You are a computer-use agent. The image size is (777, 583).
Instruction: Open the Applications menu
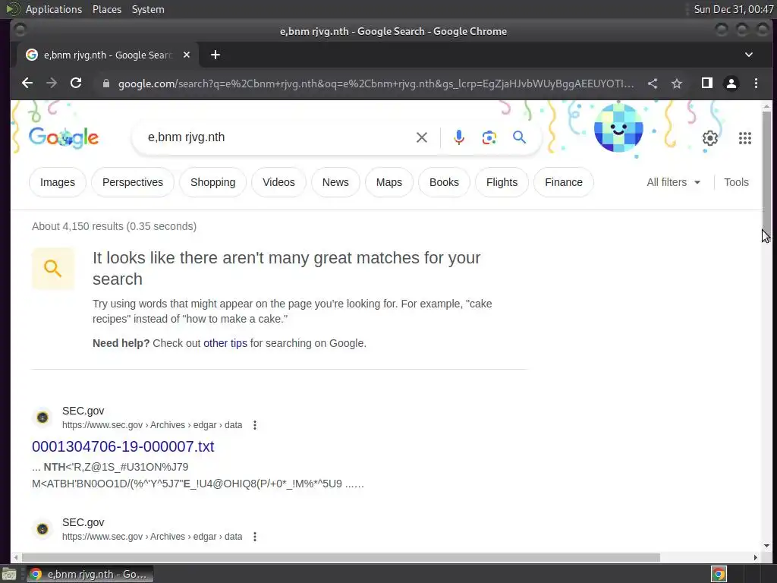[x=54, y=9]
